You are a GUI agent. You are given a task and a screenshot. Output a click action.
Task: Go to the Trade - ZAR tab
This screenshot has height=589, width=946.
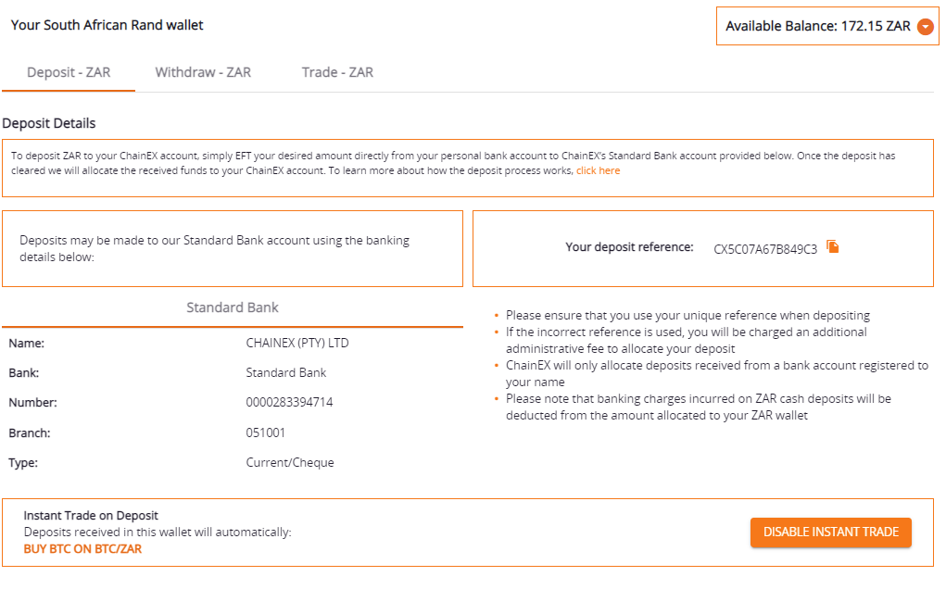(x=337, y=72)
